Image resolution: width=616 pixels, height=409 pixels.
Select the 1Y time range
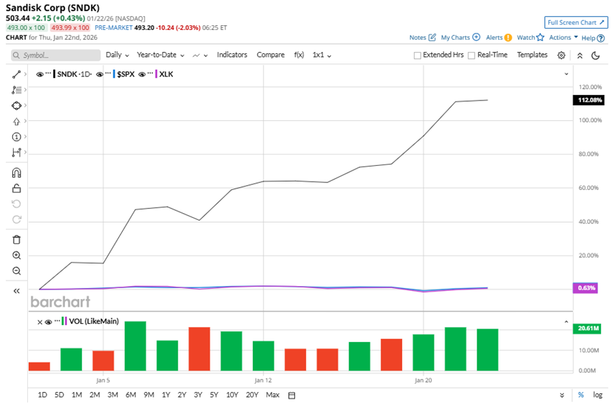[166, 395]
